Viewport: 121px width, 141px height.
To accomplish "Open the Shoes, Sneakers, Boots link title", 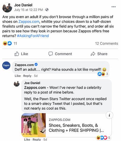I will [x=76, y=128].
